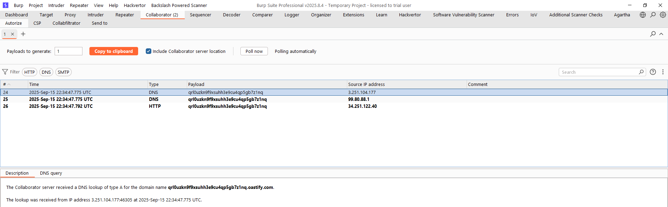Click the globe icon in top bar

643,15
